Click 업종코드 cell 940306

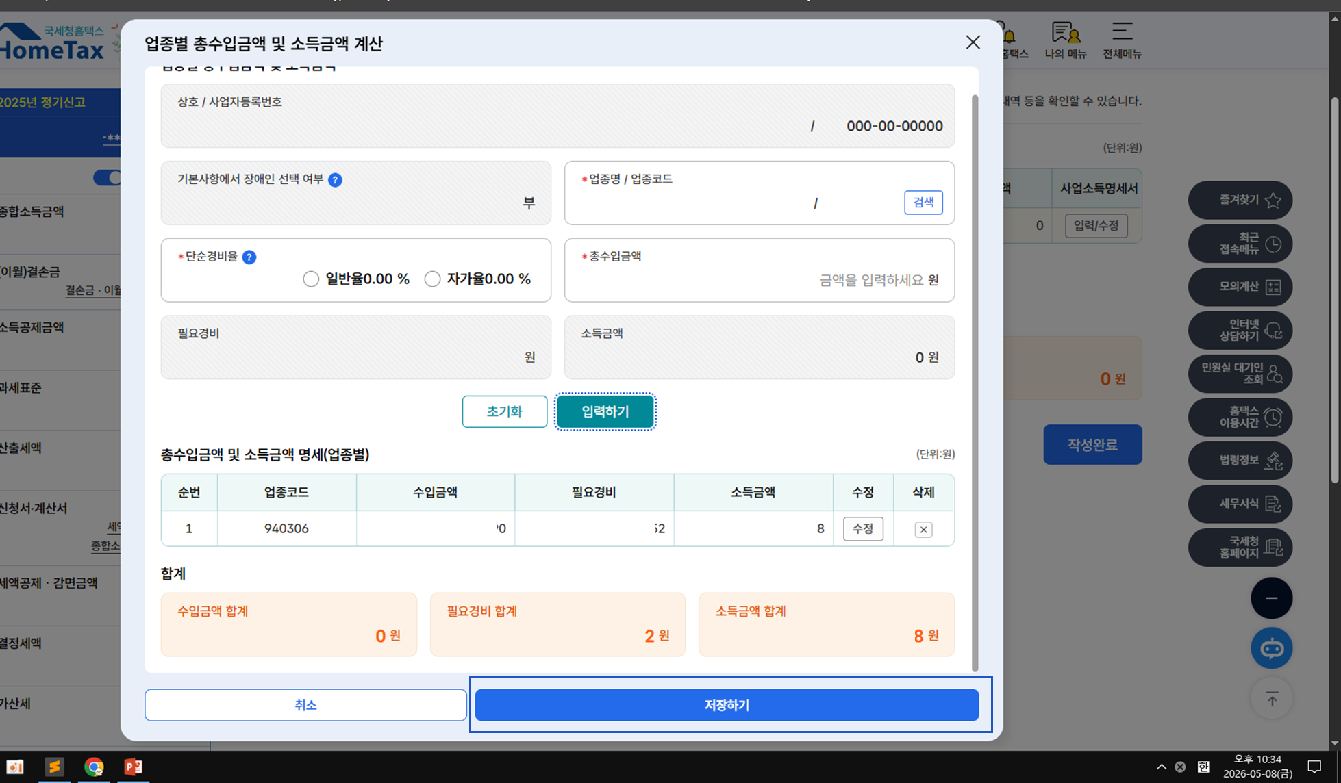(x=286, y=528)
